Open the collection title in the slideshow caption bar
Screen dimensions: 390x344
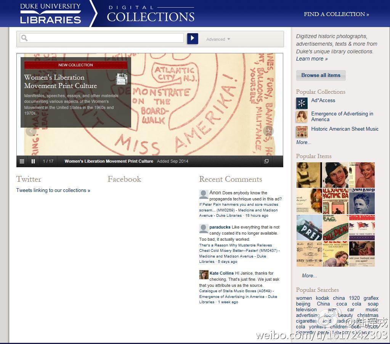[109, 161]
